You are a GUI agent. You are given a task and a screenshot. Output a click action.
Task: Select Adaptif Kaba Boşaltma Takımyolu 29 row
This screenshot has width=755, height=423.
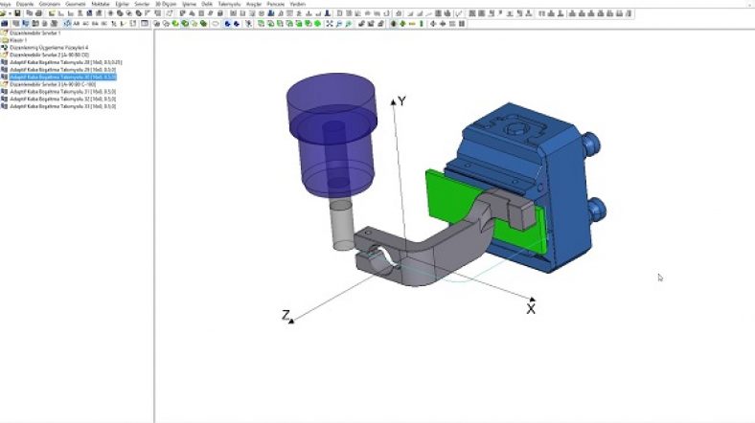[x=62, y=70]
